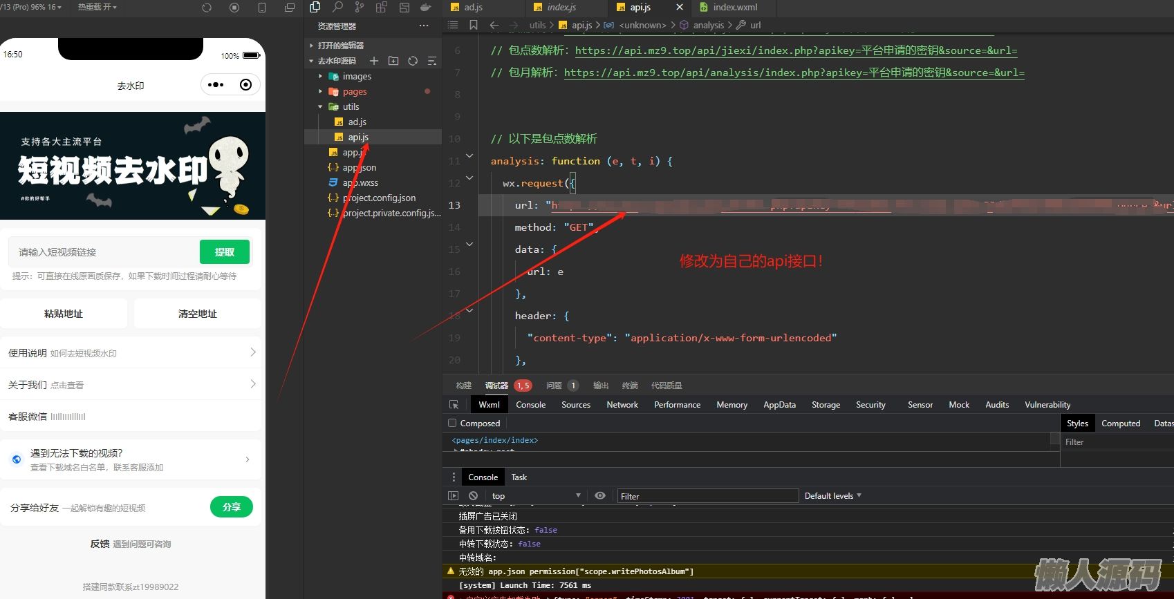Switch to the Network tab

coord(622,405)
